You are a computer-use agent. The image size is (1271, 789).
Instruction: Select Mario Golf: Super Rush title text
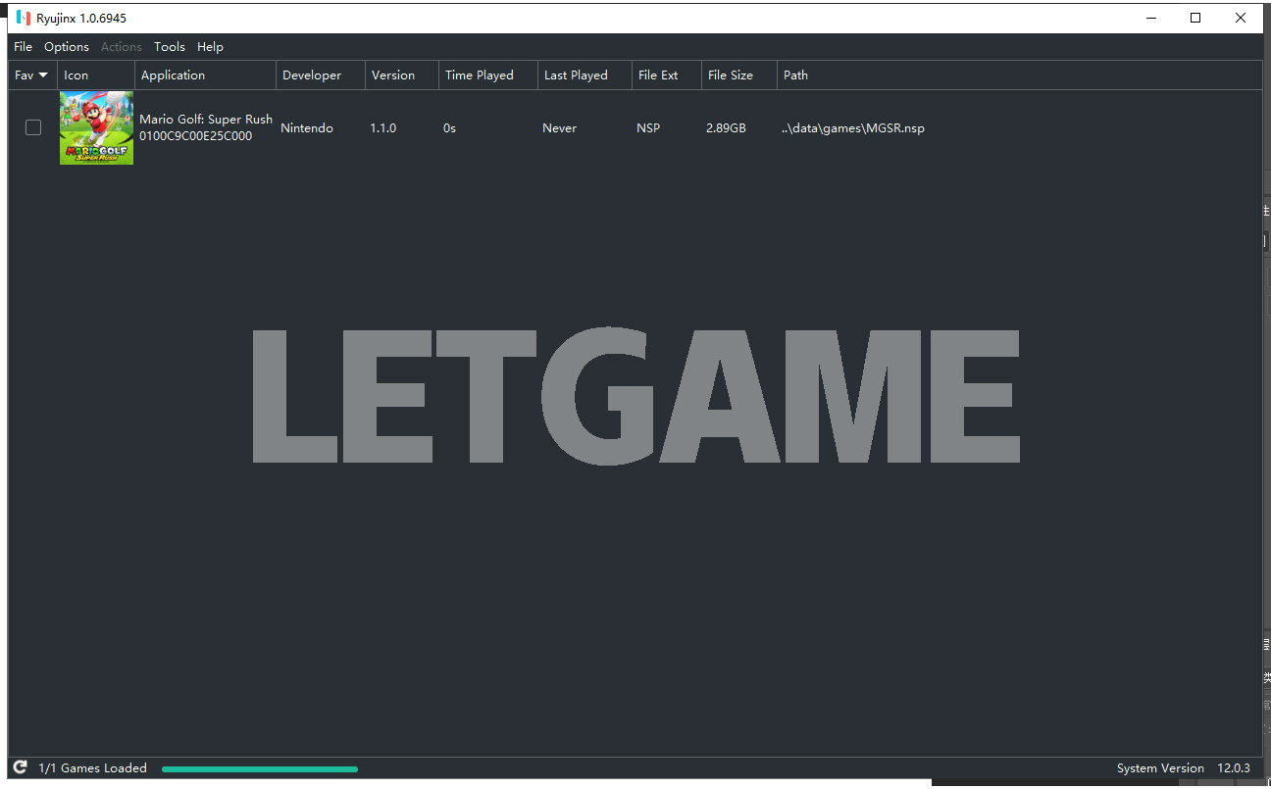coord(206,120)
